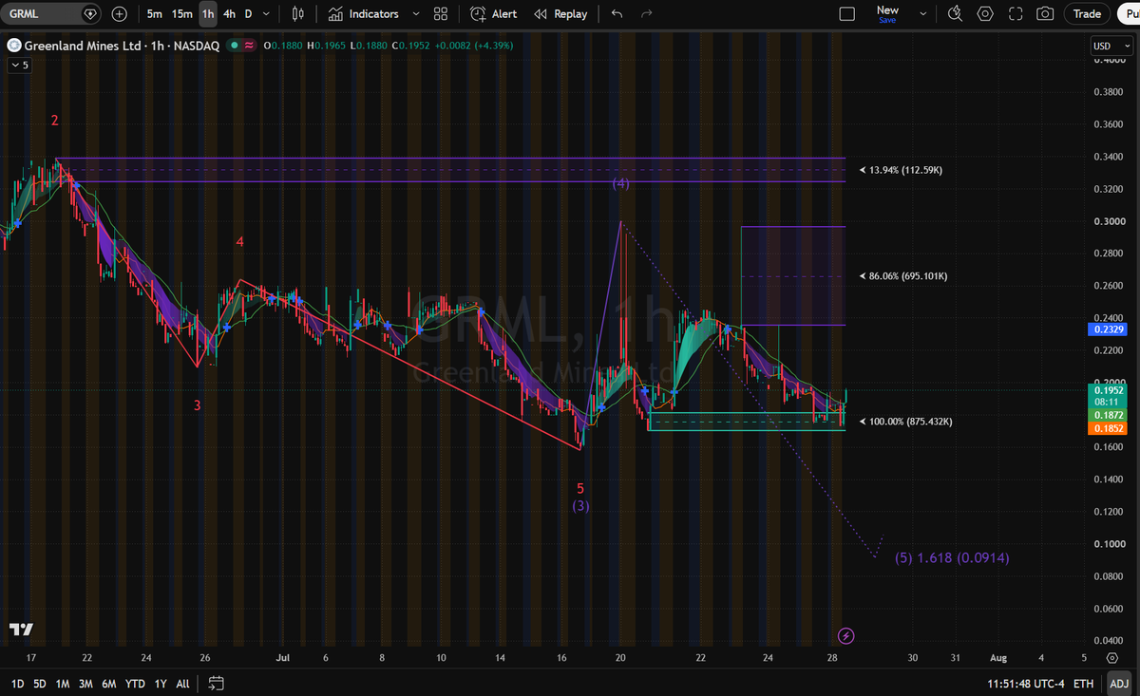Expand the favorite indicators dropdown arrow
Viewport: 1140px width, 696px height.
tap(416, 14)
